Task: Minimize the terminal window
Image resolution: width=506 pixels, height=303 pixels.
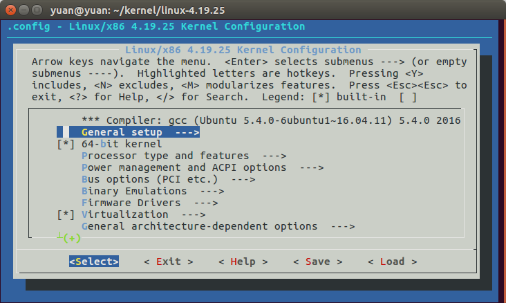Action: coord(24,10)
